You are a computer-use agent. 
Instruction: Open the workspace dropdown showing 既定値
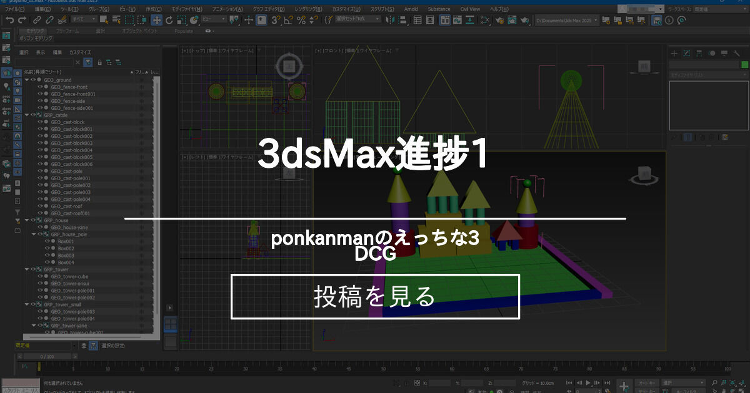719,8
